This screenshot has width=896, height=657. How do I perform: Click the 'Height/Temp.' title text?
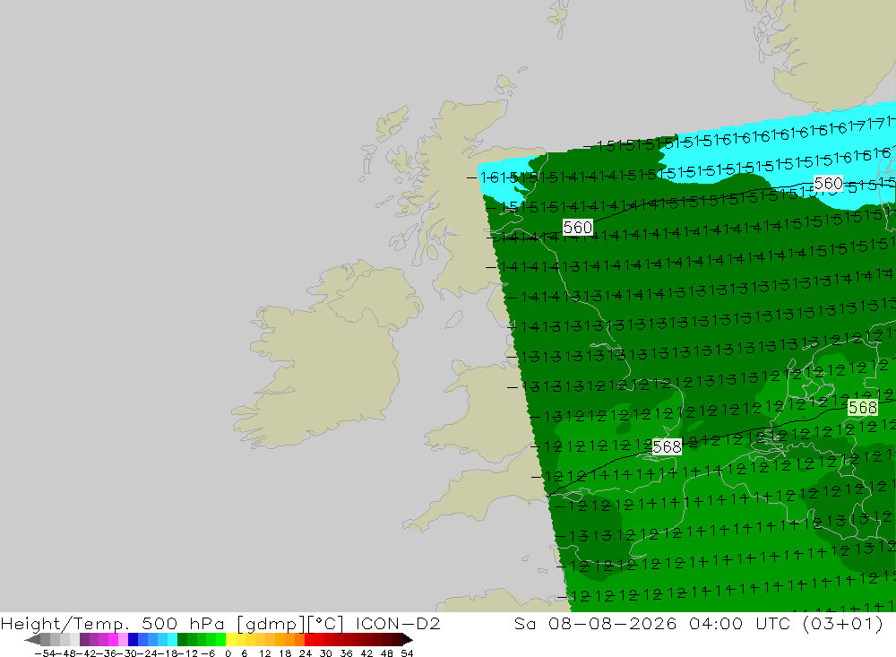65,624
